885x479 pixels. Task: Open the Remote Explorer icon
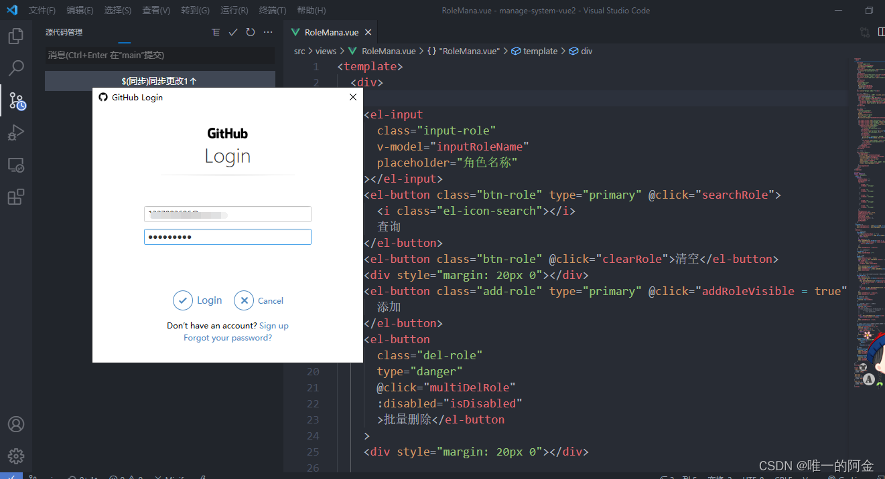point(16,165)
